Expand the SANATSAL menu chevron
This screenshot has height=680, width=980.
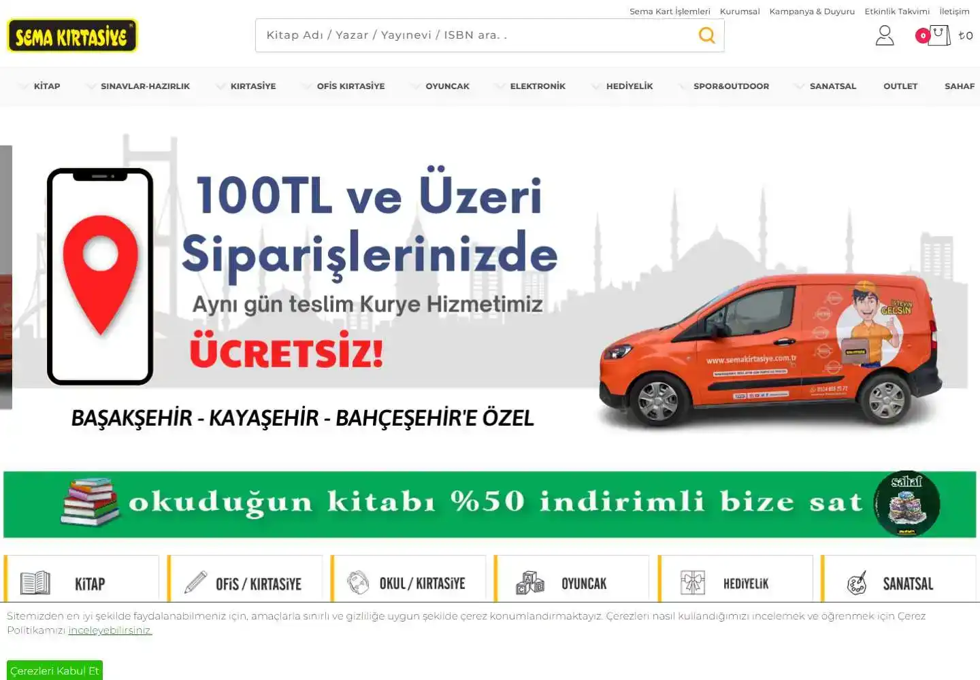click(800, 86)
